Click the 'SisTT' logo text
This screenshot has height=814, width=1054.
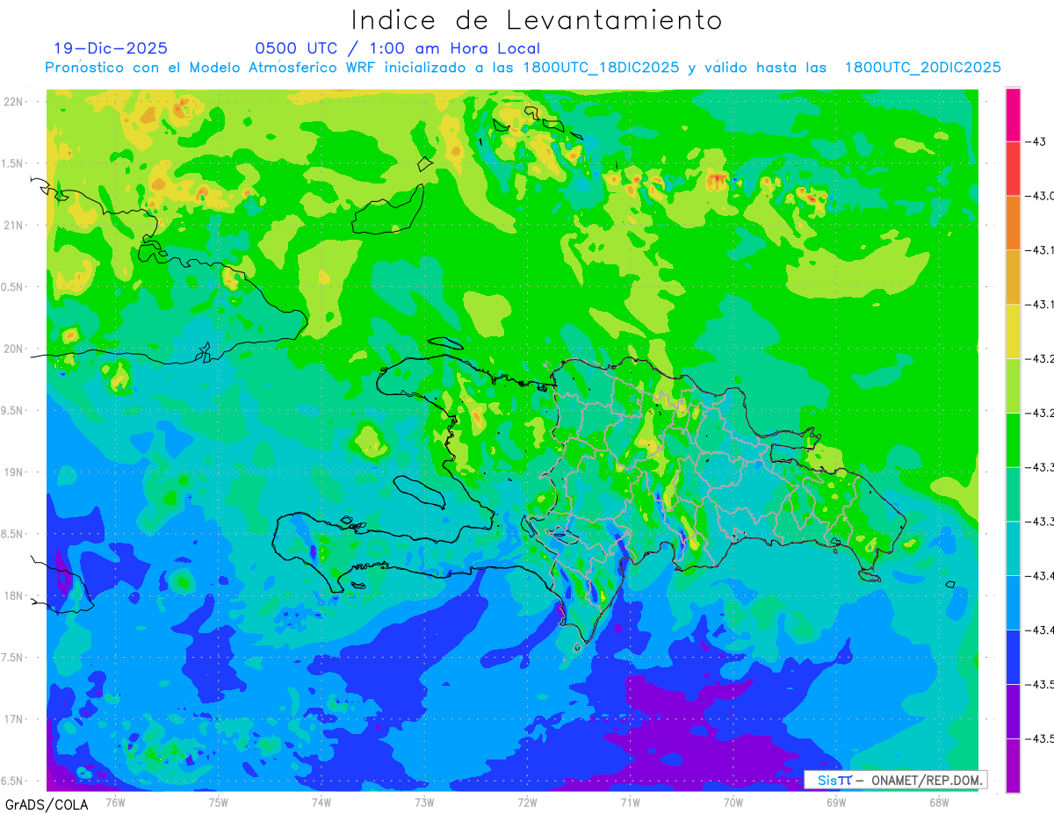point(834,780)
